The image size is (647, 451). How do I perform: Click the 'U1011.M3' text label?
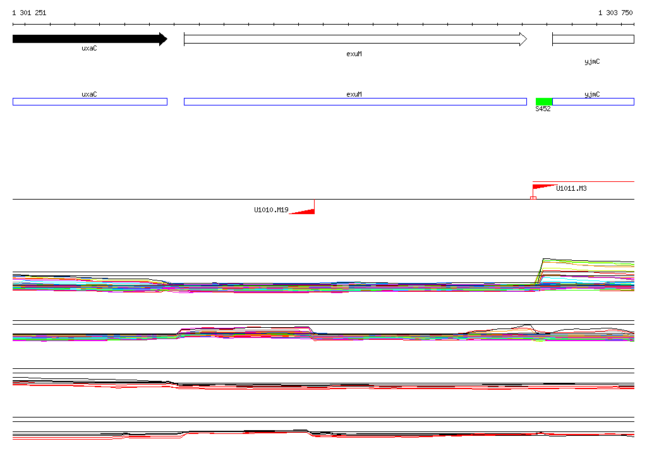coord(571,189)
